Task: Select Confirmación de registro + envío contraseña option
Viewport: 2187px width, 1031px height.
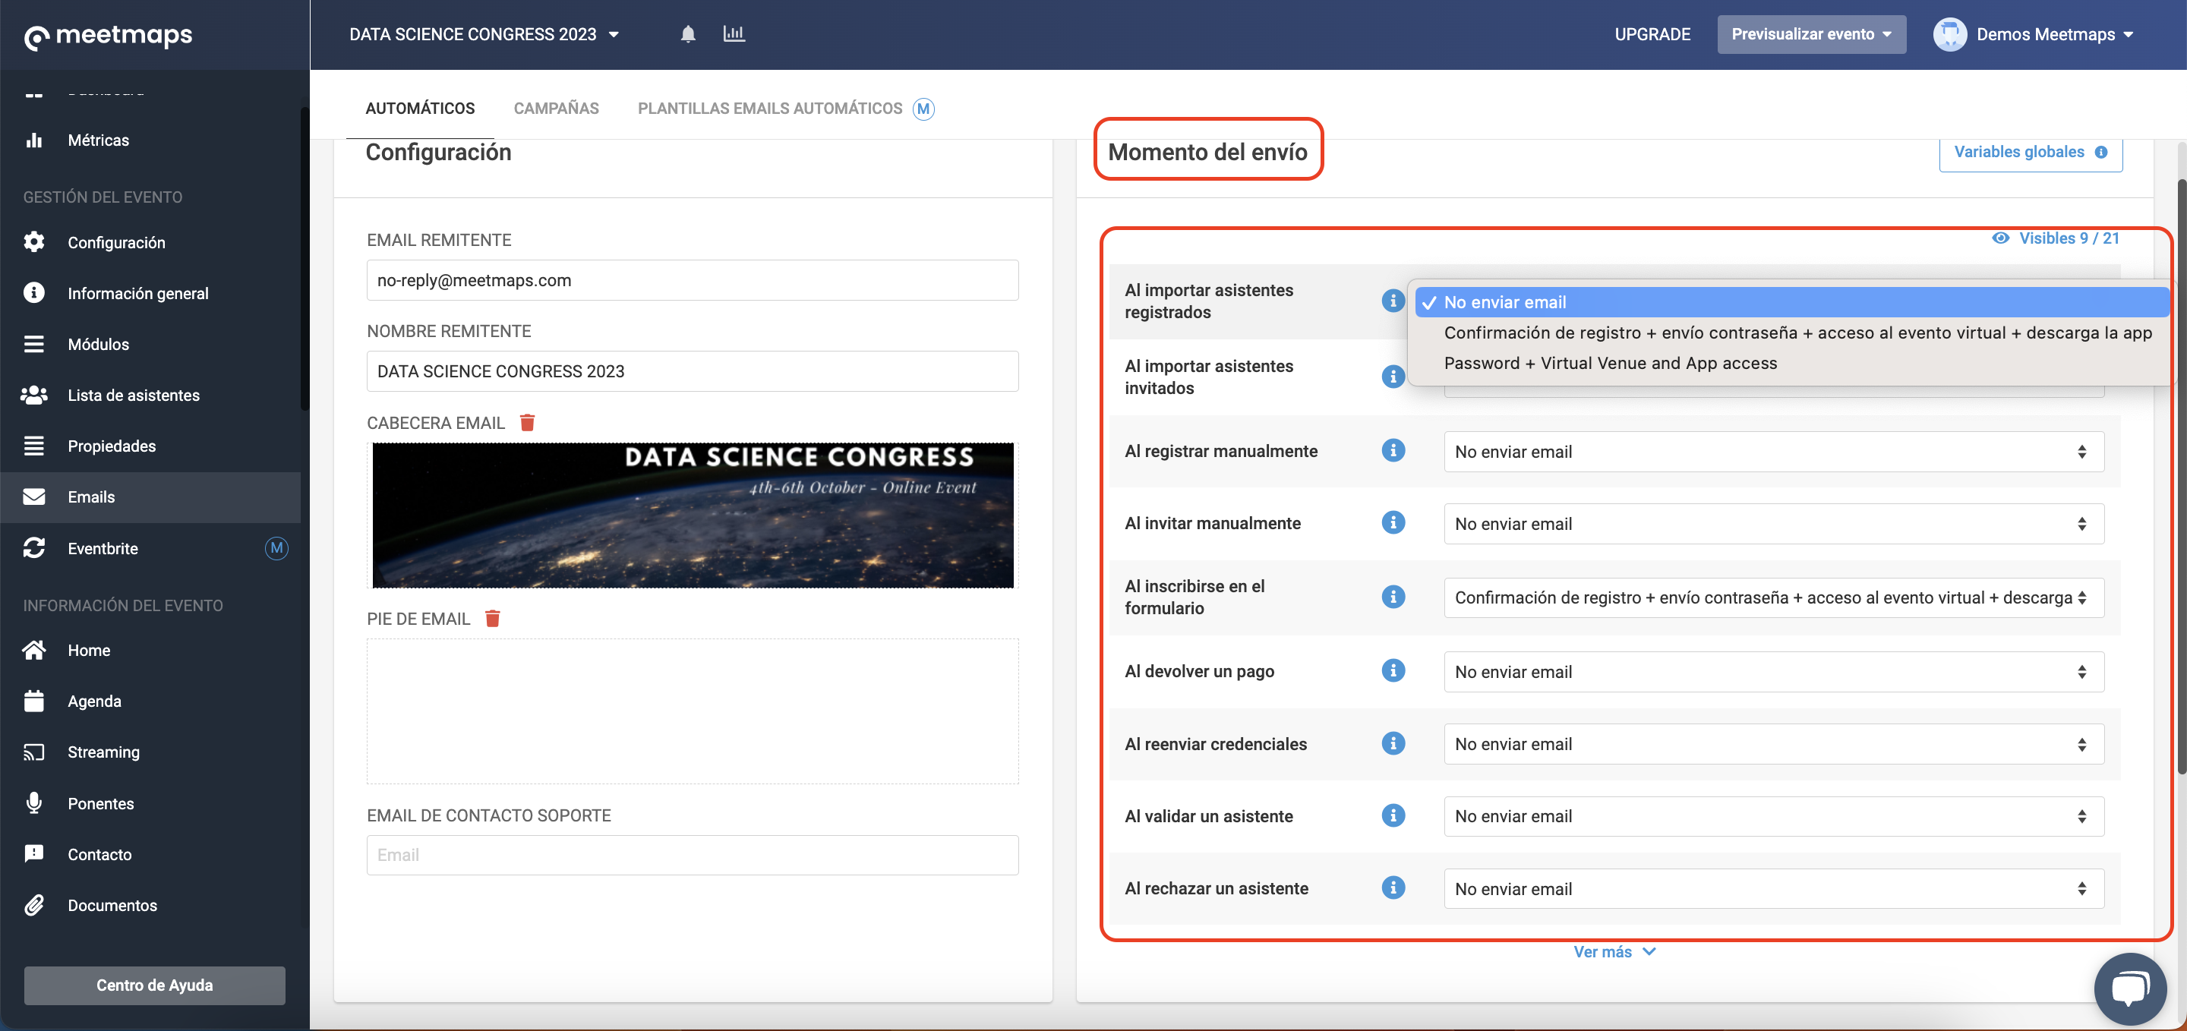Action: 1792,333
